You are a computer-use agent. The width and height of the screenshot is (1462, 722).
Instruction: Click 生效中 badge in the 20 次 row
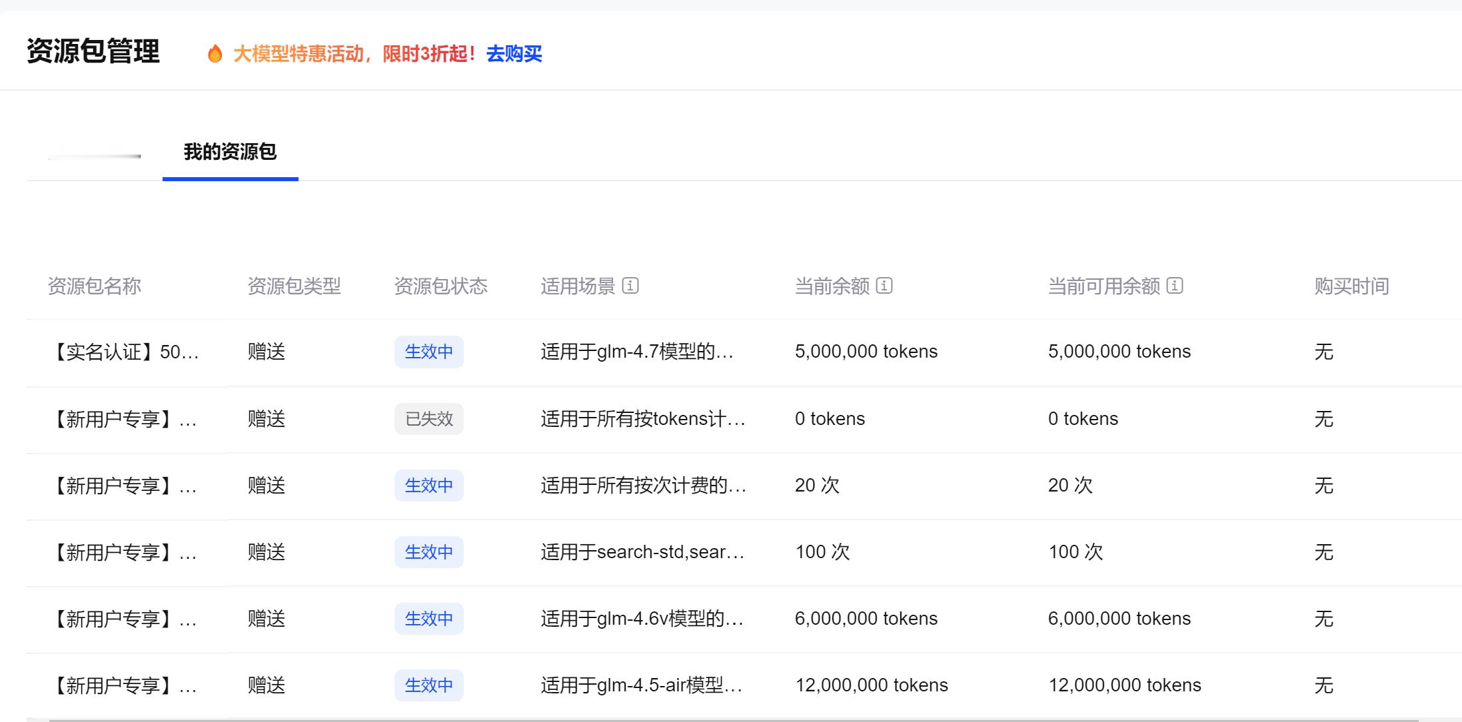(429, 486)
